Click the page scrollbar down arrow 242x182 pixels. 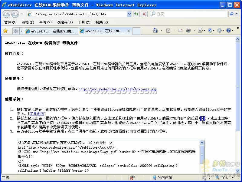[x=238, y=171]
